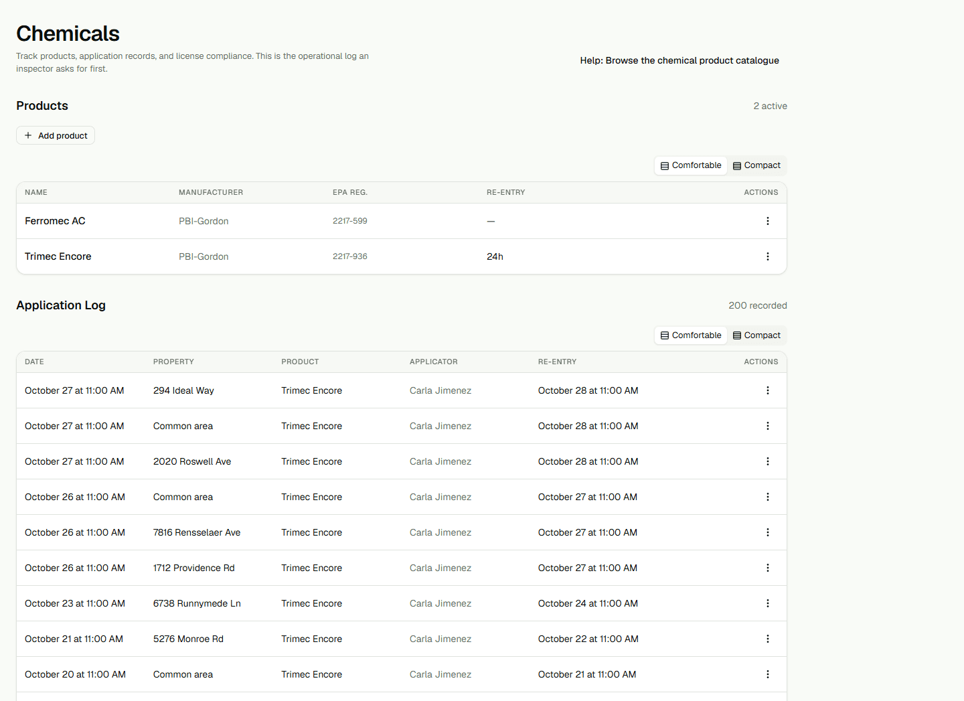Click the 200 recorded count
The height and width of the screenshot is (701, 964).
(758, 305)
